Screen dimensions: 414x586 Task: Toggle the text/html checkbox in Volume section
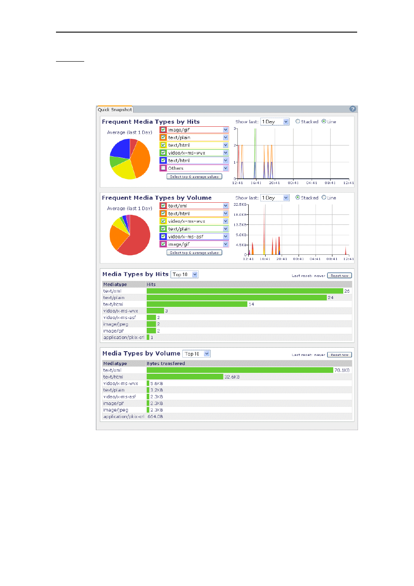[163, 214]
